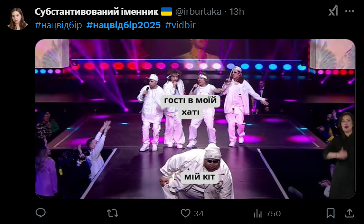Click the reply speech bubble icon
The height and width of the screenshot is (224, 364).
tap(41, 213)
